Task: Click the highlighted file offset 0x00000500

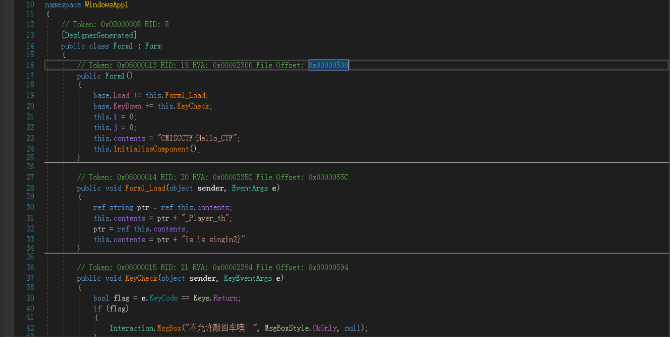Action: [329, 65]
